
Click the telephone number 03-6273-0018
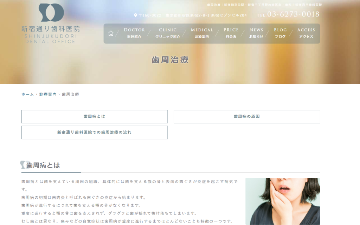293,14
